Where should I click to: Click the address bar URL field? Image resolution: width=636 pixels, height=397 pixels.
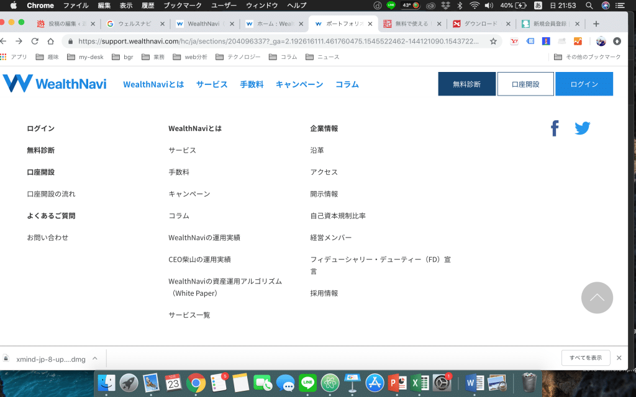pos(278,42)
